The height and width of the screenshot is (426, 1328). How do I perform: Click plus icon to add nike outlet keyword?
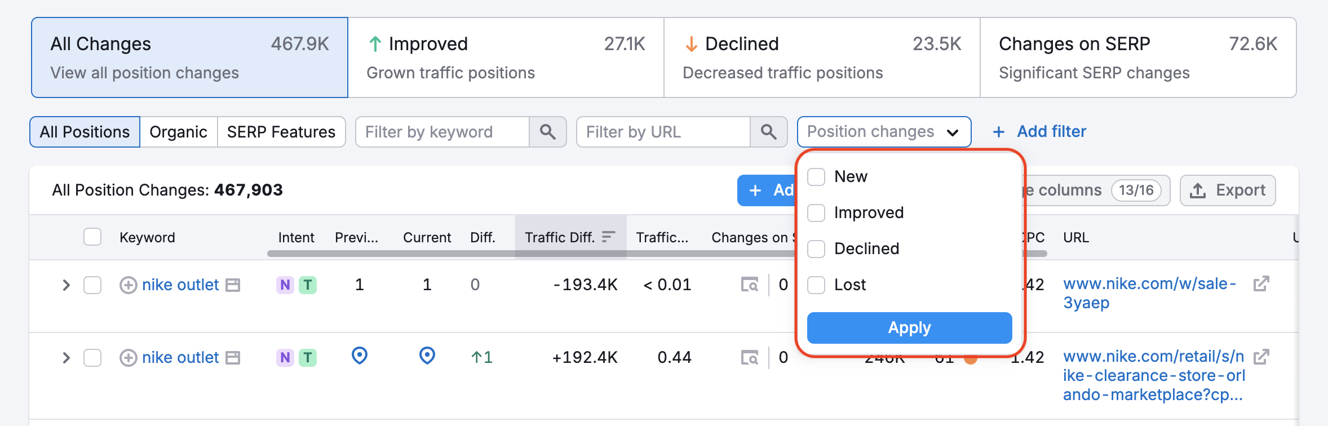pos(129,285)
